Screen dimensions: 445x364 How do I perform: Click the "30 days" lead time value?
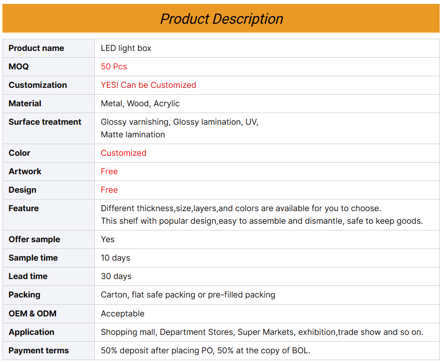pyautogui.click(x=116, y=277)
